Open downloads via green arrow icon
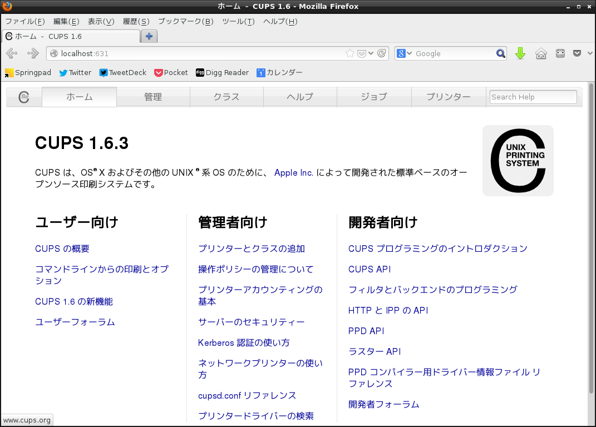This screenshot has height=427, width=596. tap(520, 53)
